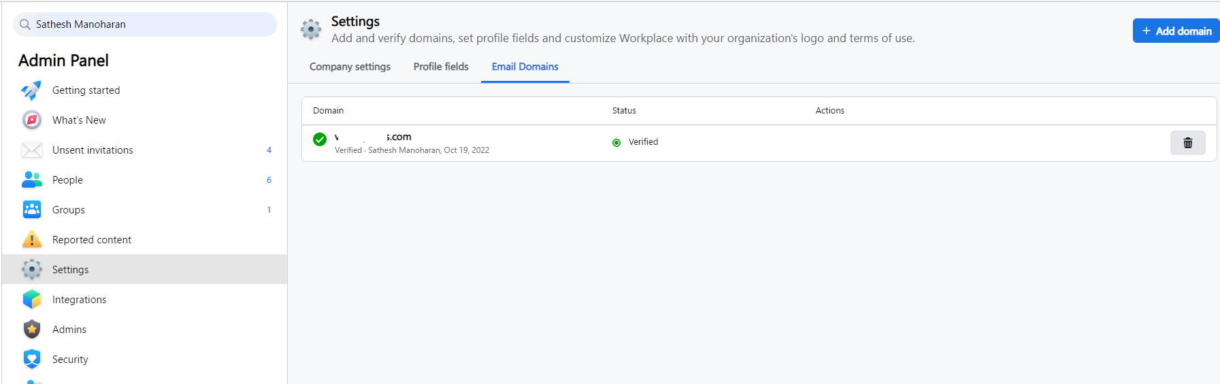Open Getting started page
The width and height of the screenshot is (1220, 384).
click(144, 90)
